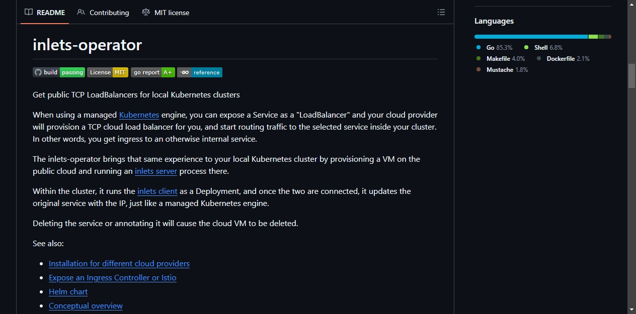Image resolution: width=636 pixels, height=314 pixels.
Task: Click the vertical scrollbar thumb
Action: (x=631, y=76)
